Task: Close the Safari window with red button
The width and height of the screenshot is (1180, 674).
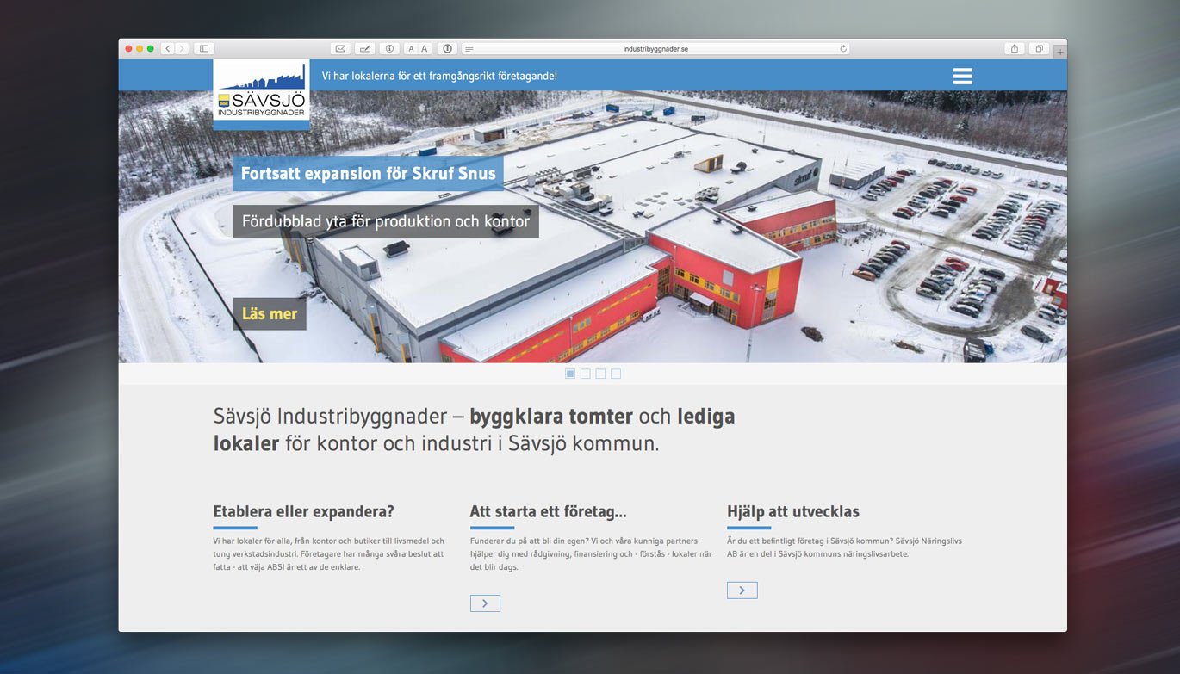Action: [x=129, y=49]
